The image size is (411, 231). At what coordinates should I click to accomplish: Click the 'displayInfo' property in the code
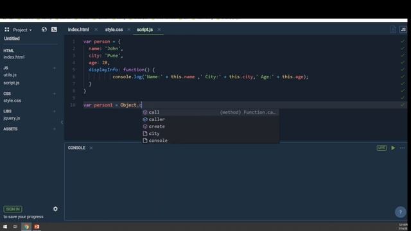point(104,70)
